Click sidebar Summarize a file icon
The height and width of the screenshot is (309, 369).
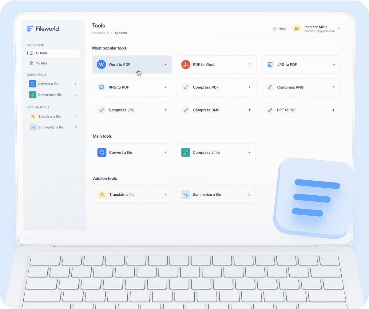click(33, 127)
